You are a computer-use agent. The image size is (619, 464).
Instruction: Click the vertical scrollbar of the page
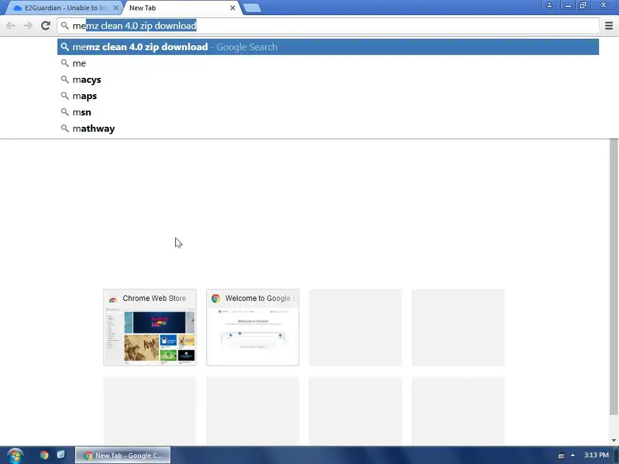tap(614, 276)
